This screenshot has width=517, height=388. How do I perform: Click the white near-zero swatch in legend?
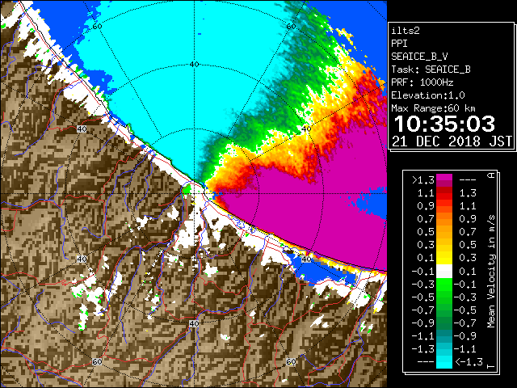coord(444,272)
